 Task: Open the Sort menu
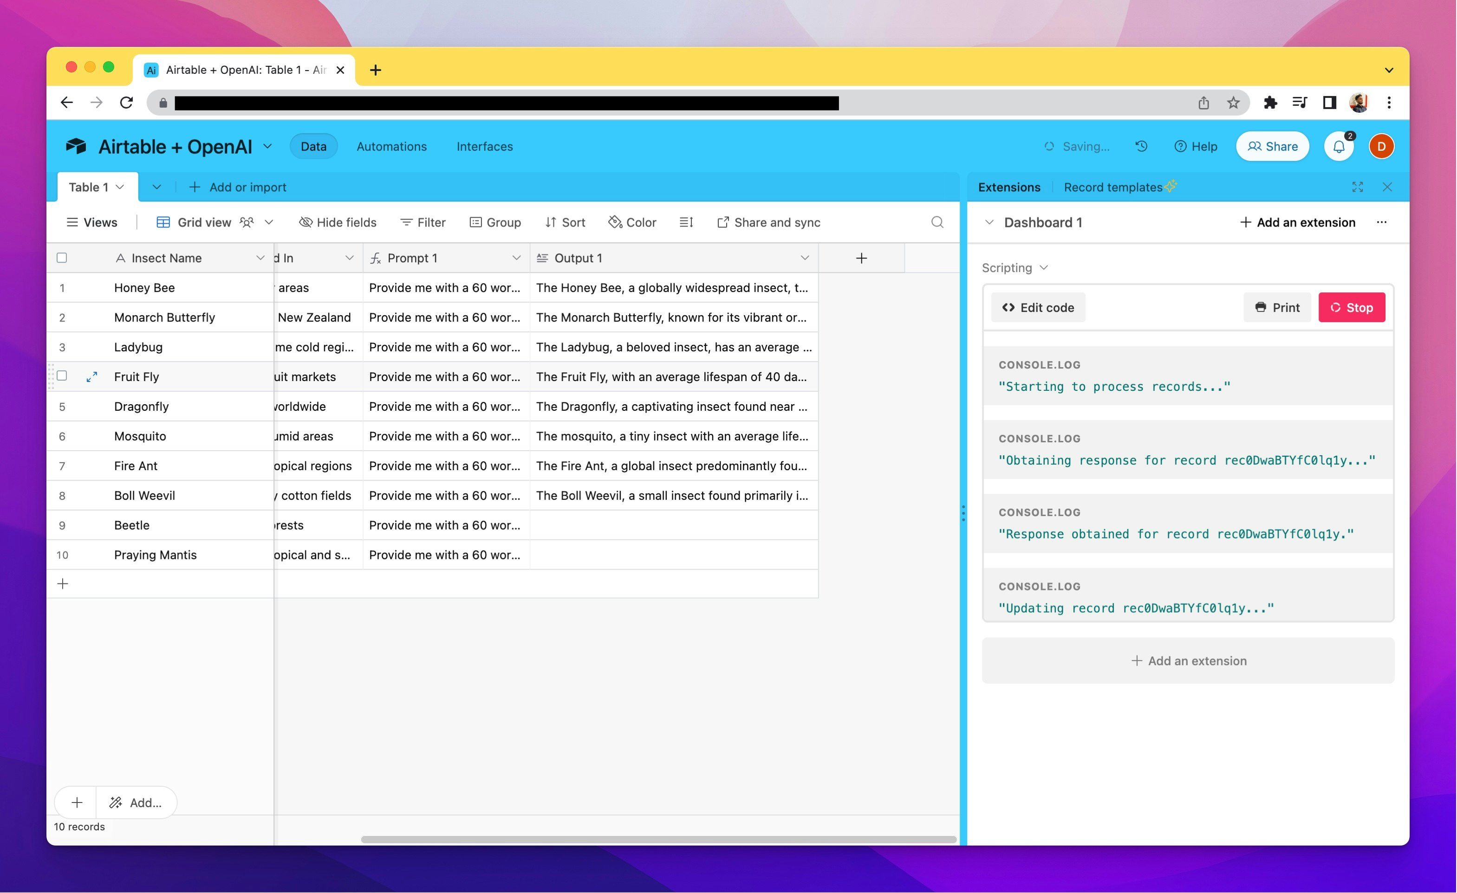[x=565, y=222]
